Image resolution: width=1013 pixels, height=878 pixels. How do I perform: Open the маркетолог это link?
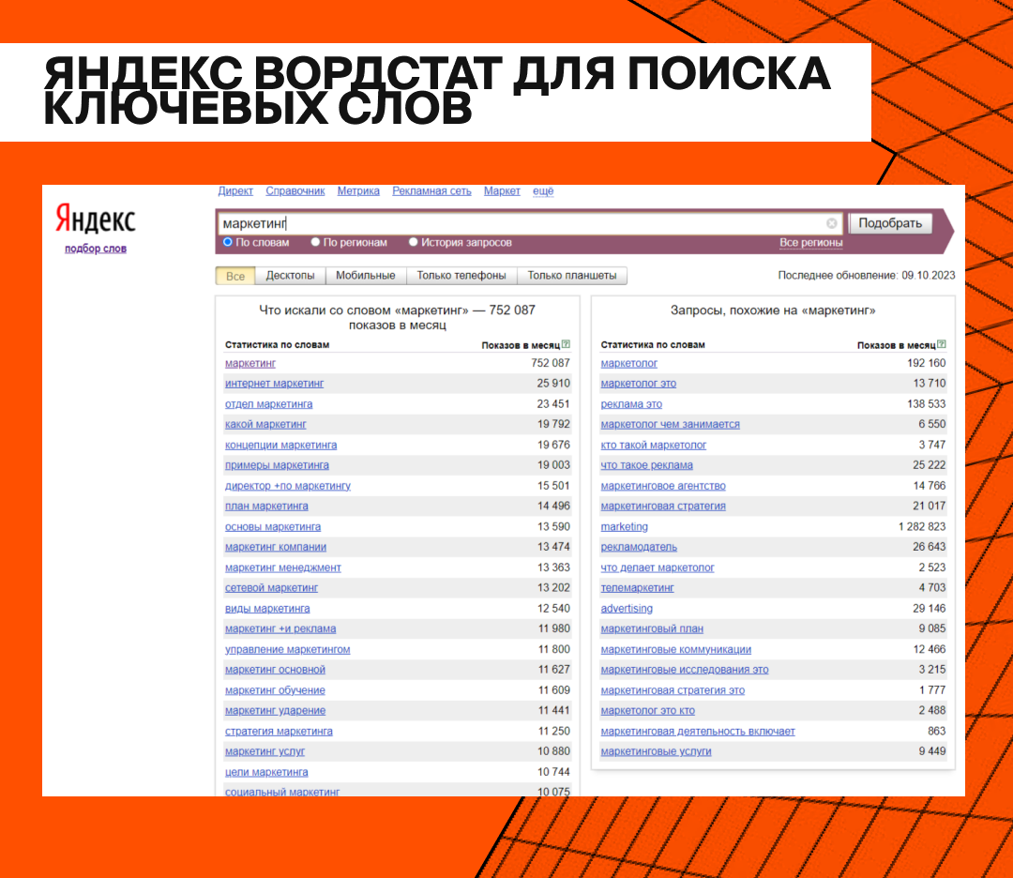coord(639,384)
